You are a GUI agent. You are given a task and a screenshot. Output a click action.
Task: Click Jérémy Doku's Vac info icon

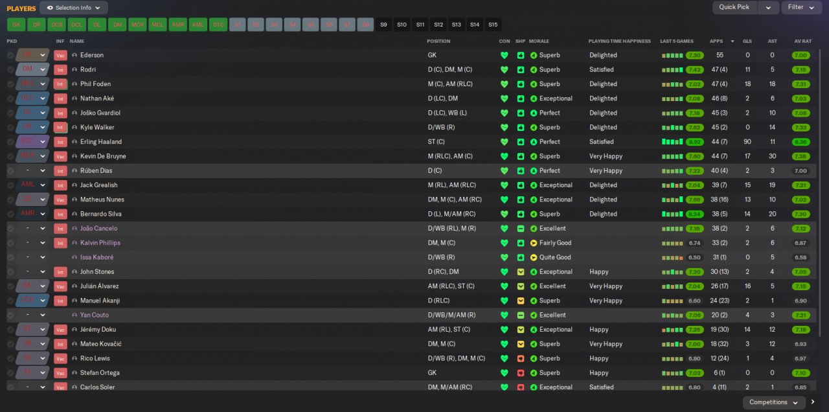[60, 330]
